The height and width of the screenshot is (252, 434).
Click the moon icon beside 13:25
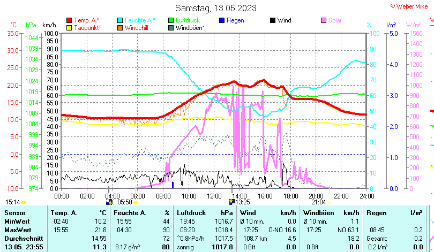pos(232,202)
